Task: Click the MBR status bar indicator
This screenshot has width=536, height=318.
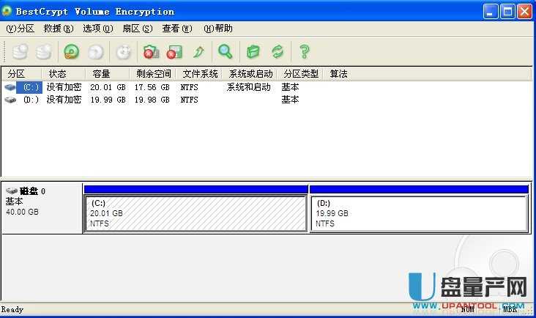Action: tap(510, 309)
